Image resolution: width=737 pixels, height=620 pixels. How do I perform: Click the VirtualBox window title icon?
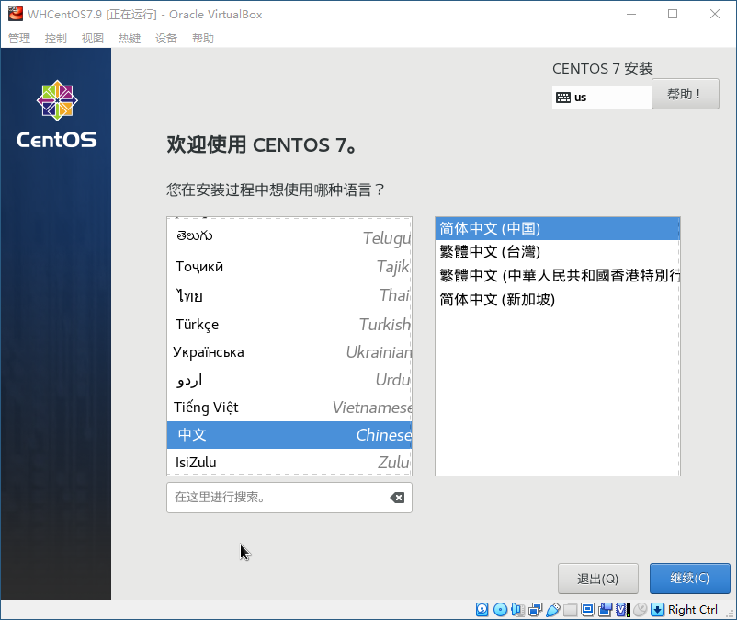(x=15, y=14)
